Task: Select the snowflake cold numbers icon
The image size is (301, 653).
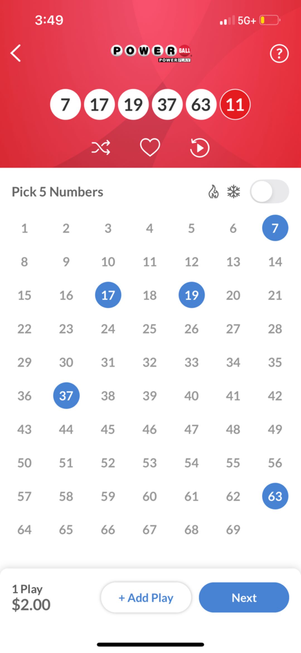Action: (233, 191)
